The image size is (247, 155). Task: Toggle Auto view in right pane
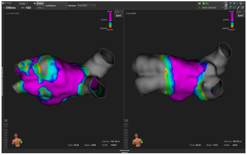coord(126,124)
